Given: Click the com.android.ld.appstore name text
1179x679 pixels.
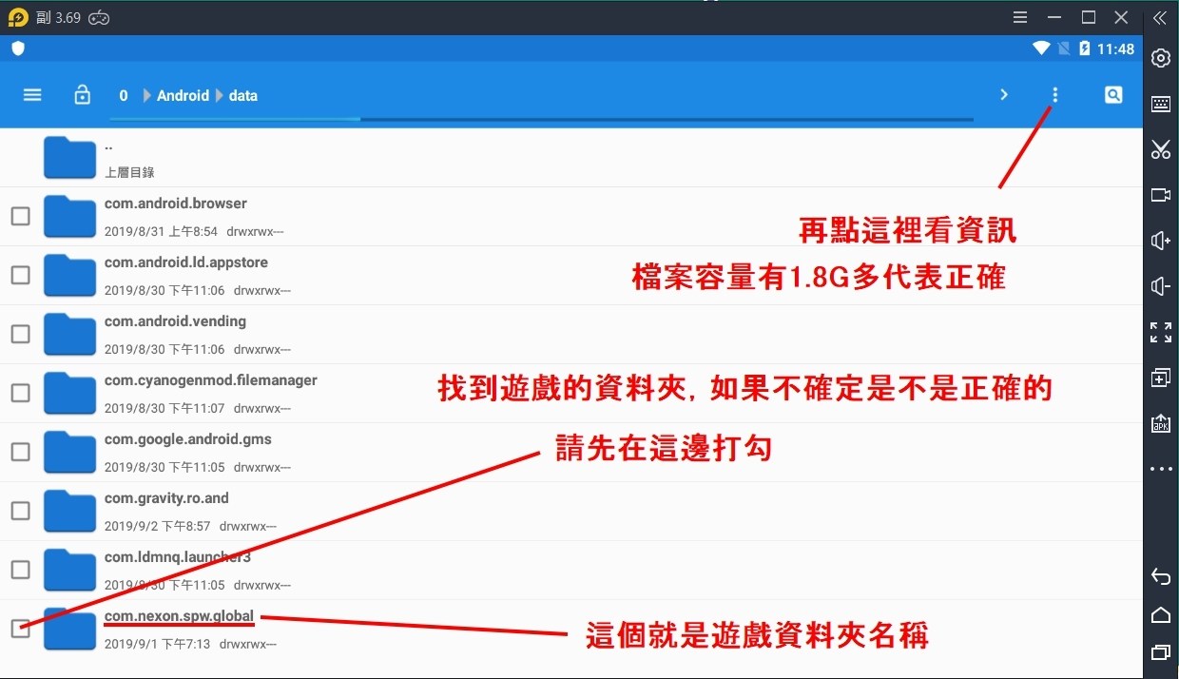Looking at the screenshot, I should tap(186, 262).
